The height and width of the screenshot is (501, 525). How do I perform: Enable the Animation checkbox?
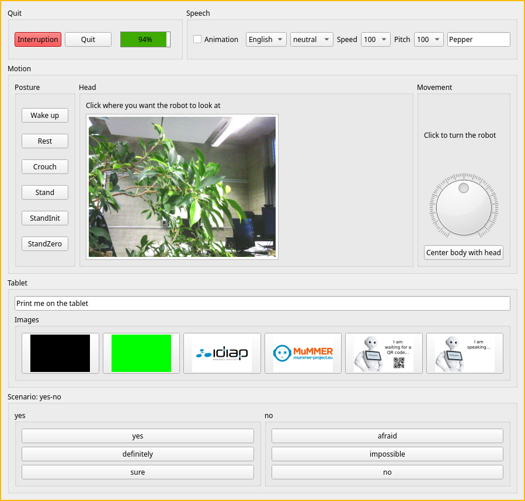point(198,39)
